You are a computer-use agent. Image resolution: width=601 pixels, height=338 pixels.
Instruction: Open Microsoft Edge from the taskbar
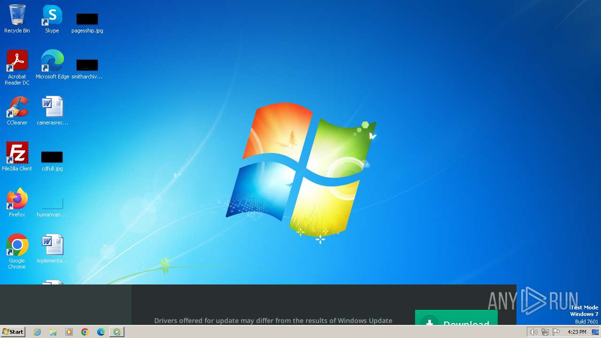pos(101,332)
